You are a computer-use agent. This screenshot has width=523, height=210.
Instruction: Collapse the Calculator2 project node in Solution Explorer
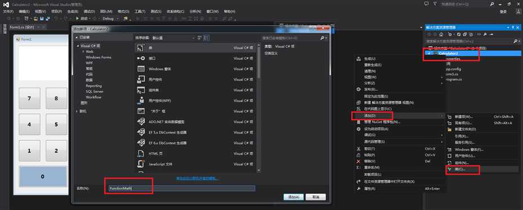[429, 53]
